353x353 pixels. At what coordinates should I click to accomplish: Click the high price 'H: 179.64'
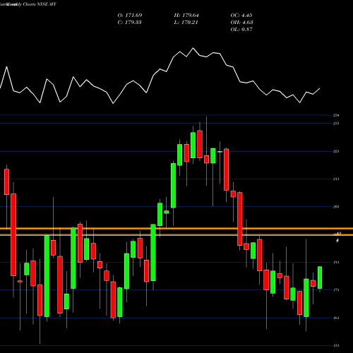pyautogui.click(x=186, y=16)
